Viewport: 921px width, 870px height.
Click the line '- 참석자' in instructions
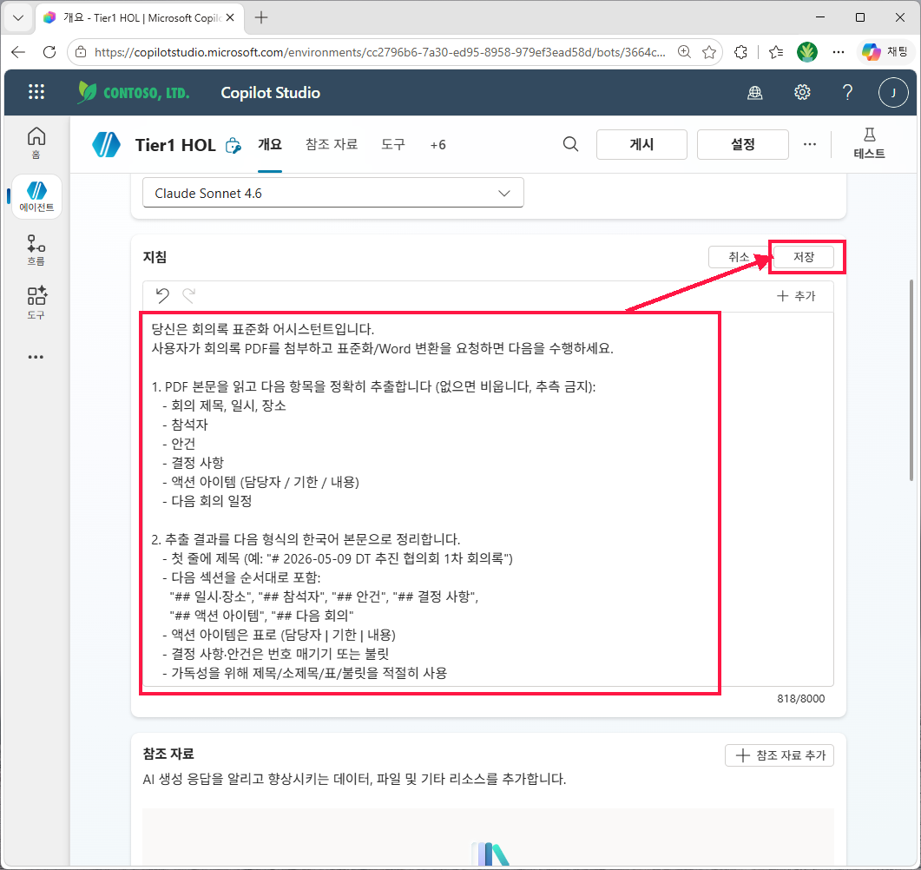point(186,425)
